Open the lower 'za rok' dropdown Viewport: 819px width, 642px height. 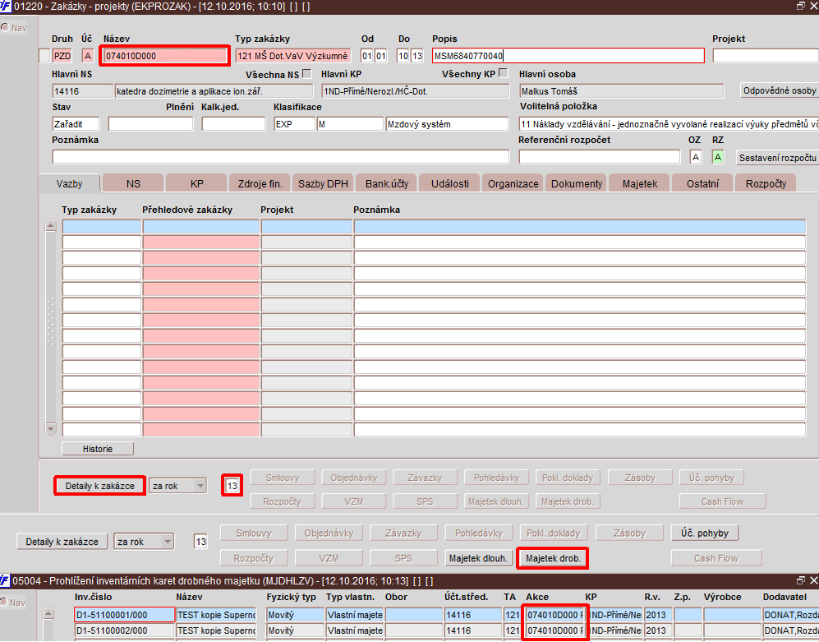pos(167,542)
